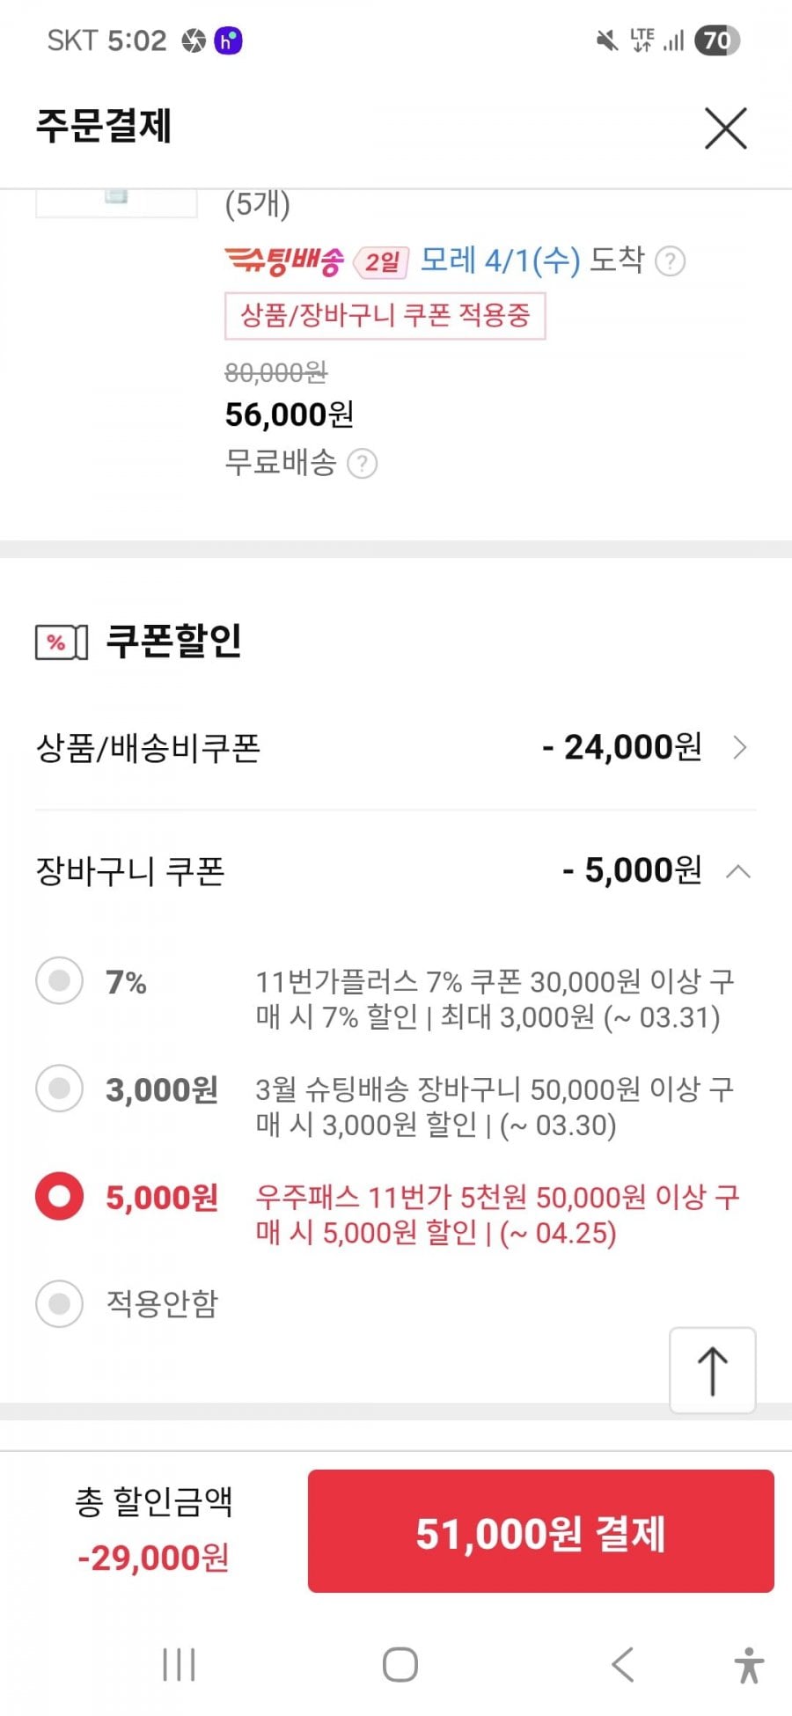The image size is (792, 1716).
Task: Tap the 슈팅배송 delivery logo
Action: (283, 260)
